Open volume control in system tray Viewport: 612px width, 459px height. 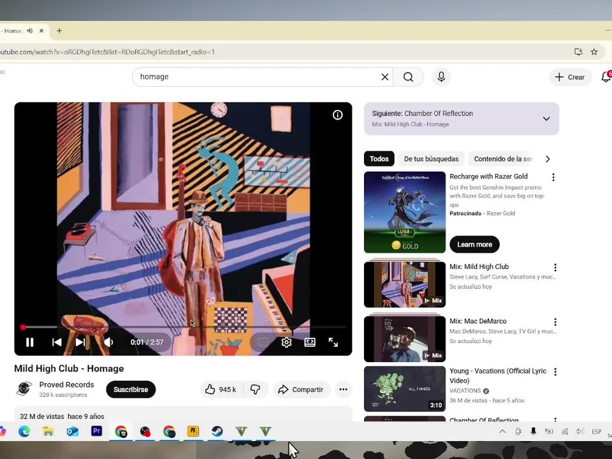point(580,432)
